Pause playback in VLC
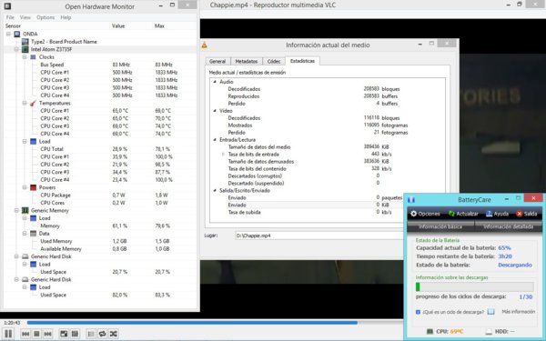Viewport: 546px width, 341px height. [x=8, y=334]
